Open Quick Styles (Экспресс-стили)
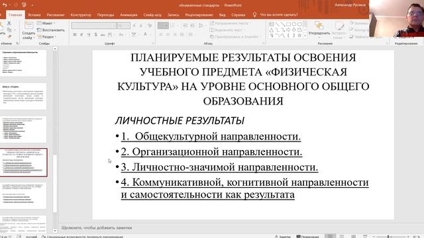The image size is (424, 238). [x=339, y=30]
